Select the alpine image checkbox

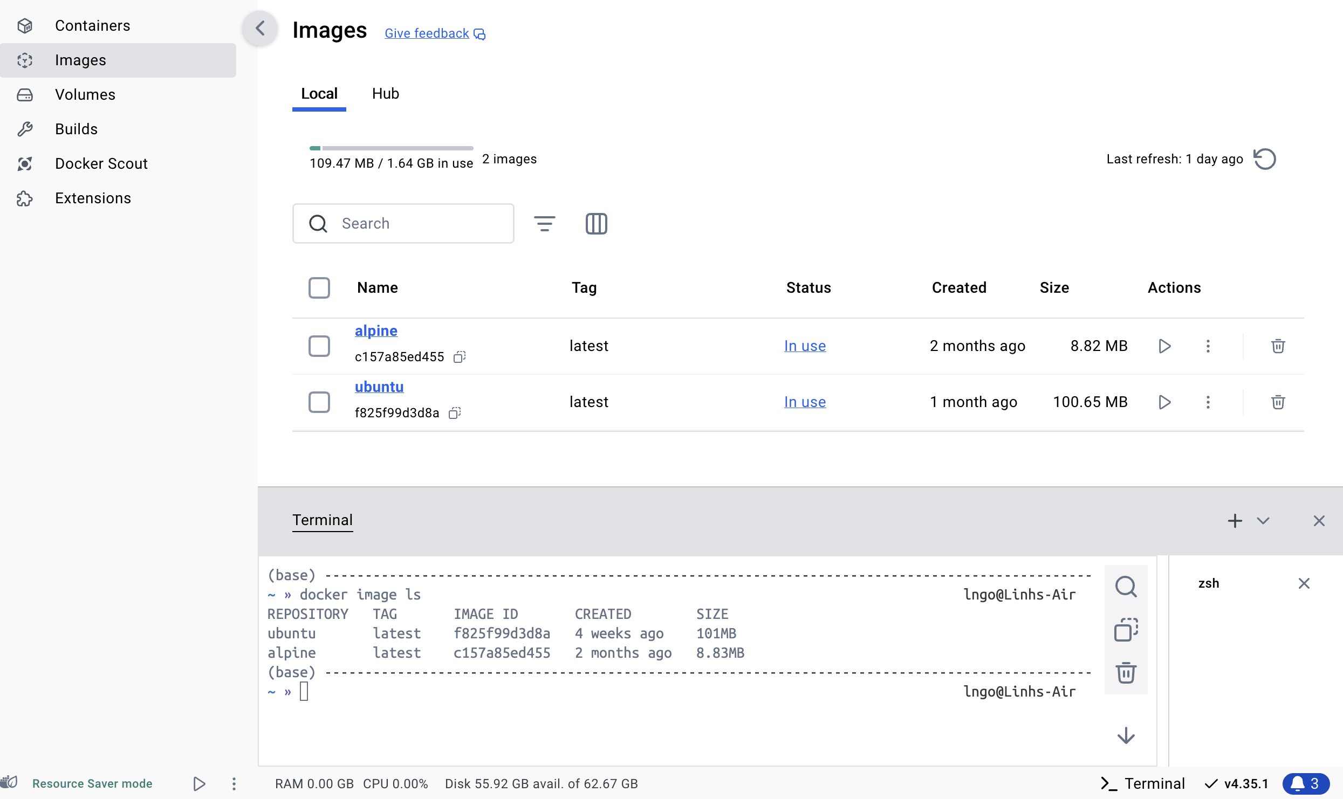click(319, 346)
